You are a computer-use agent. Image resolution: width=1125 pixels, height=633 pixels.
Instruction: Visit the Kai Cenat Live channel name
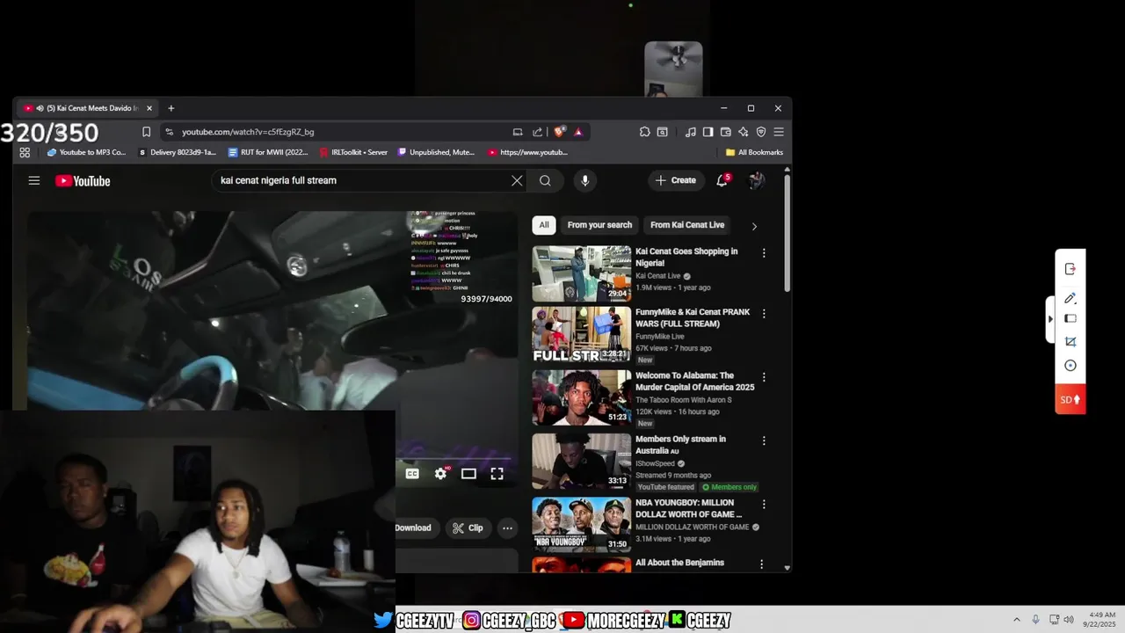658,276
